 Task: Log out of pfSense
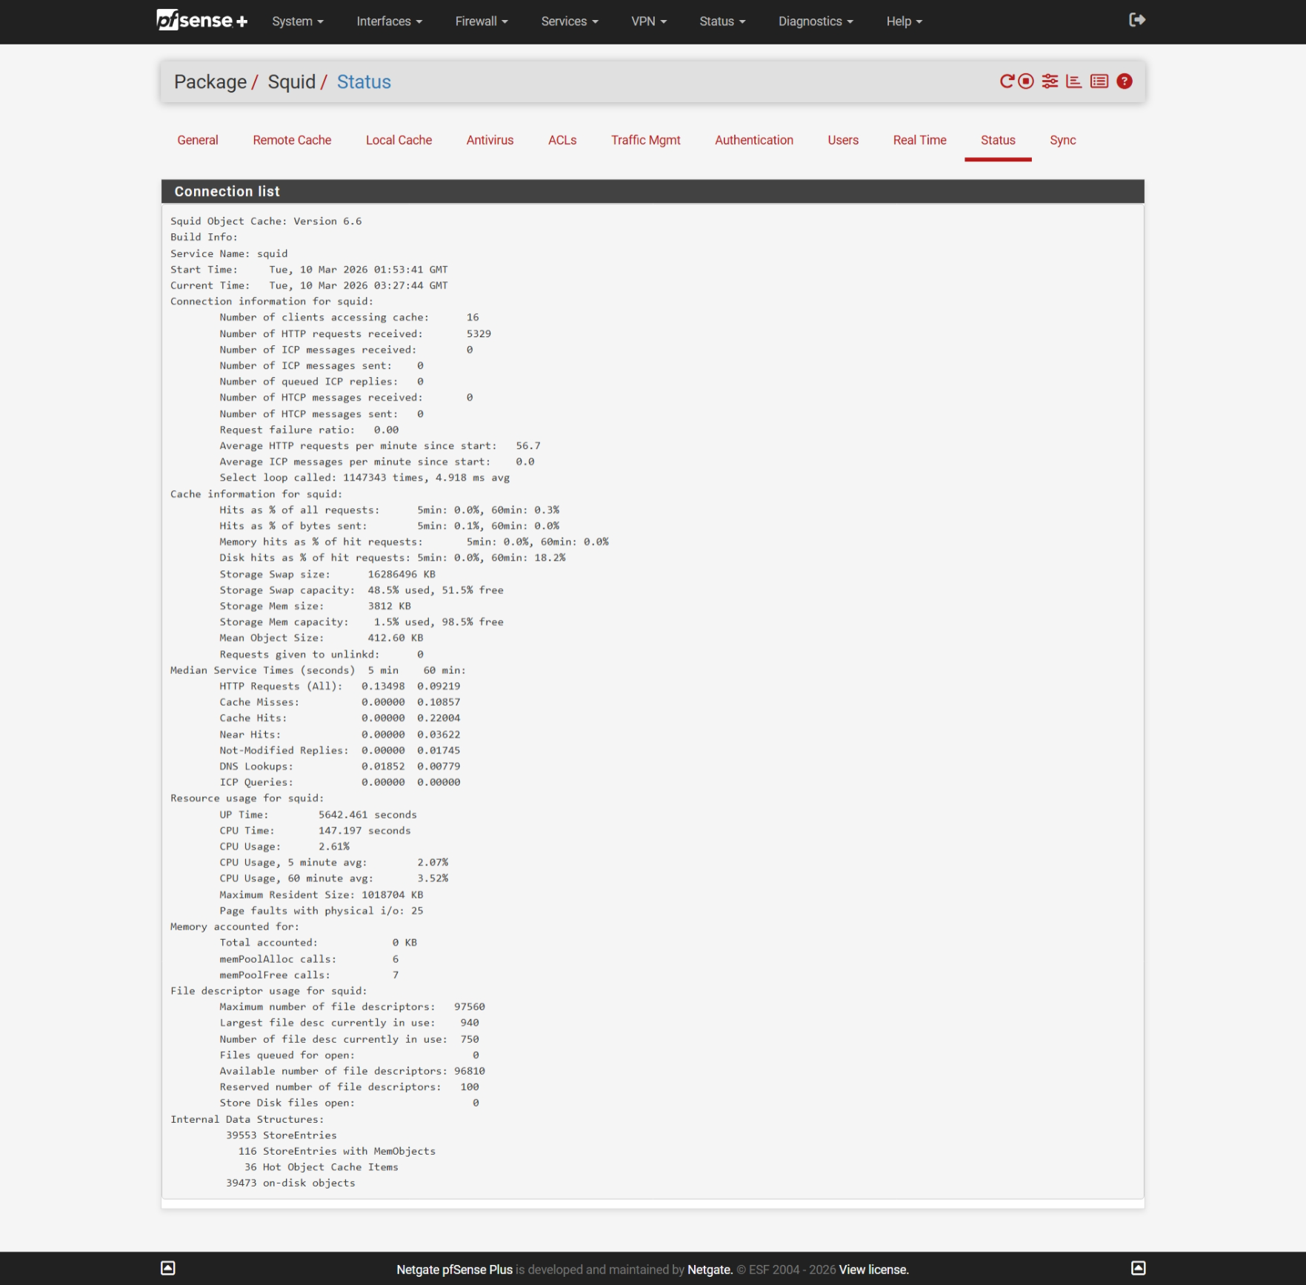pos(1136,21)
